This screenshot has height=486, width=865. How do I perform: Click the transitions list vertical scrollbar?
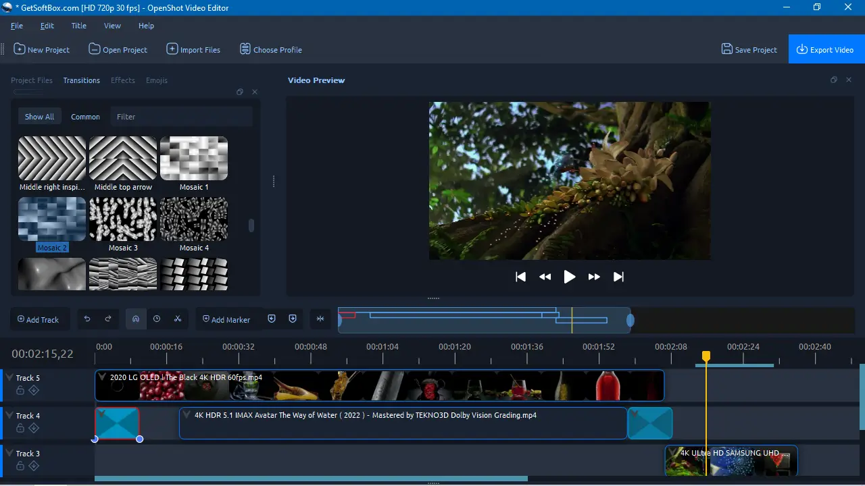pos(251,225)
